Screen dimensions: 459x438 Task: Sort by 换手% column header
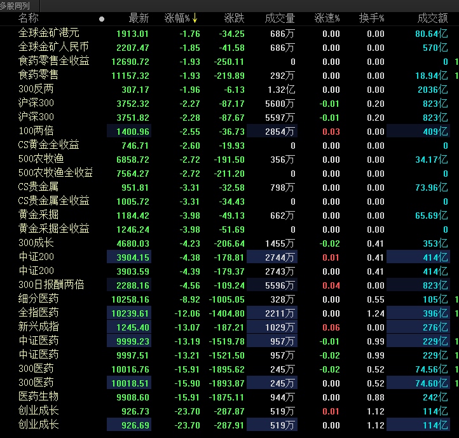(371, 18)
